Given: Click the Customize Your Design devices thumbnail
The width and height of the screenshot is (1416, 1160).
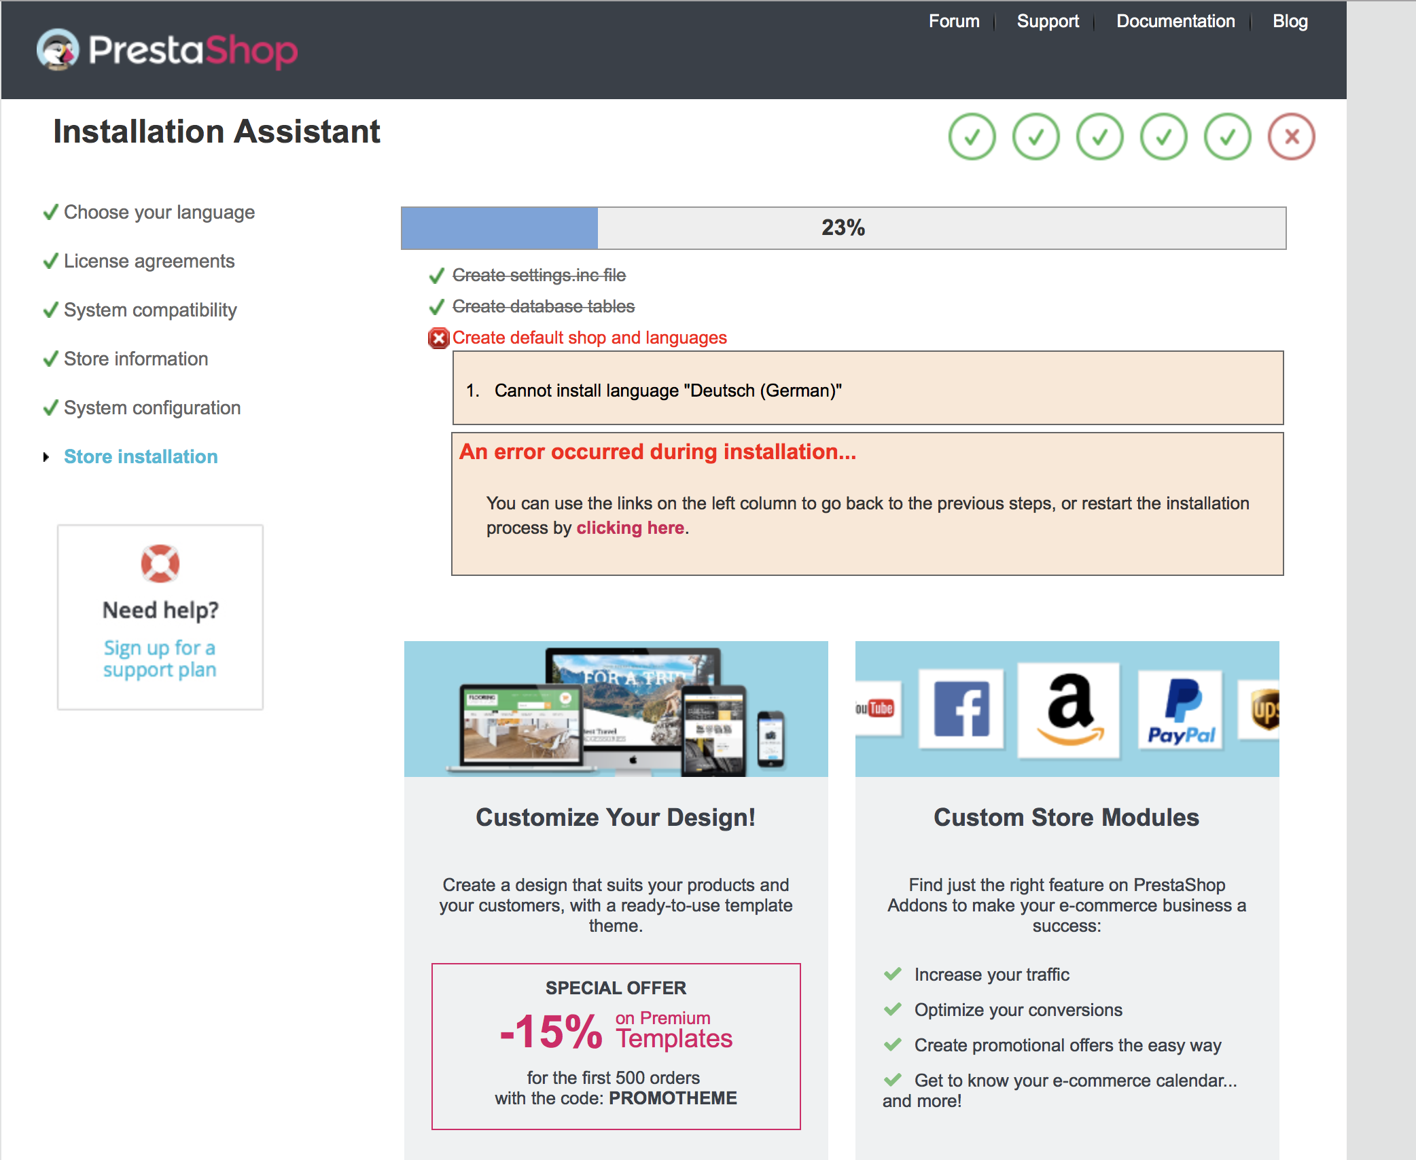Looking at the screenshot, I should [x=616, y=709].
